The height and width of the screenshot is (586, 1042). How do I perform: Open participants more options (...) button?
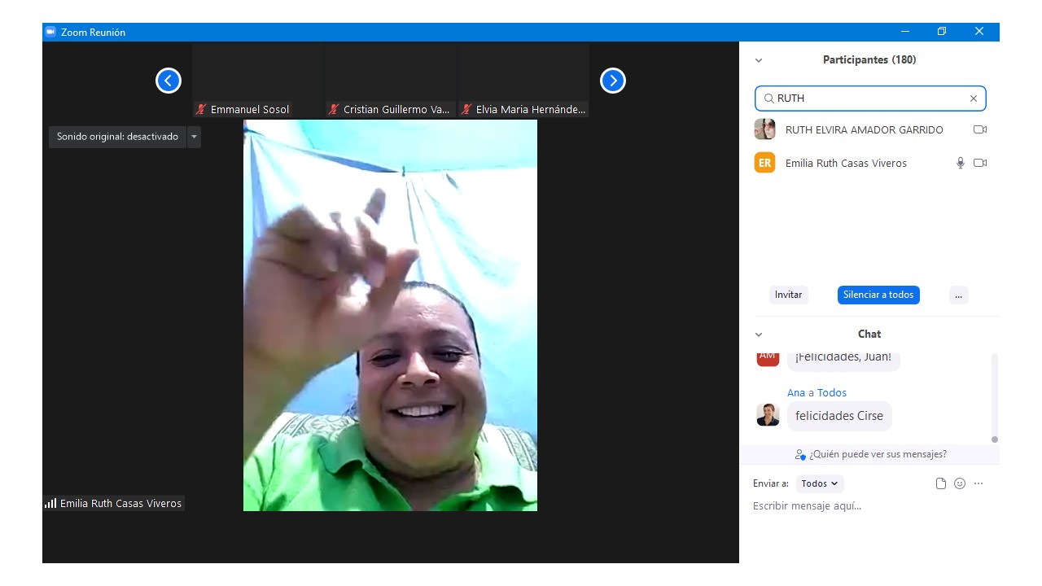pyautogui.click(x=958, y=295)
